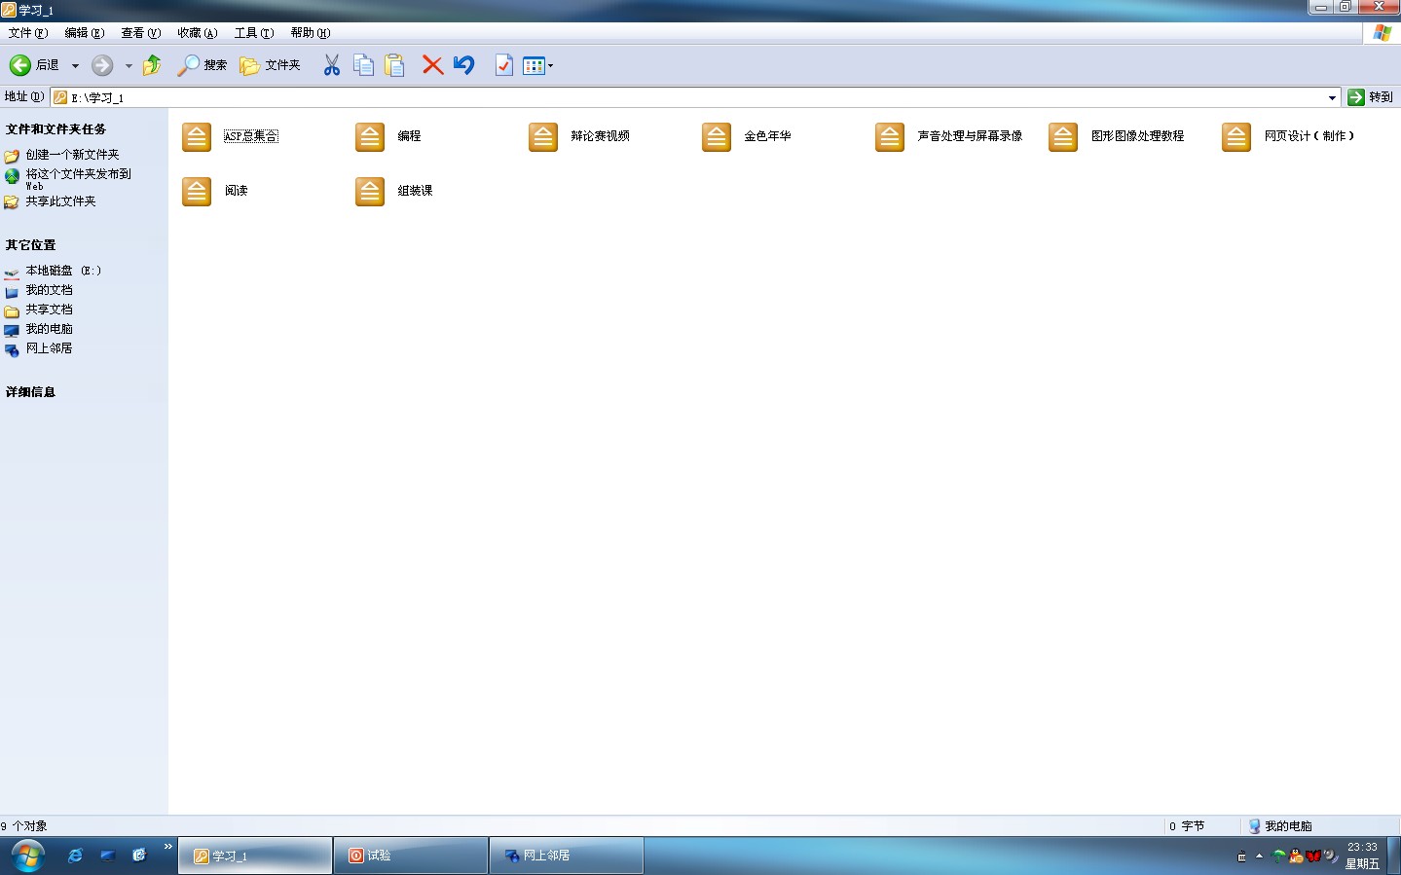Open the Views dropdown in toolbar
Screen dimensions: 1401x875
point(538,65)
